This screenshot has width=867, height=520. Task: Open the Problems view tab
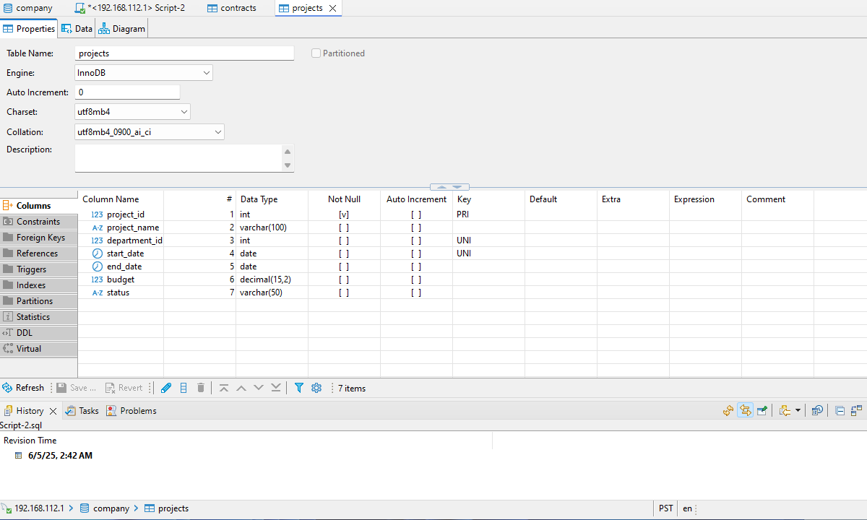131,410
